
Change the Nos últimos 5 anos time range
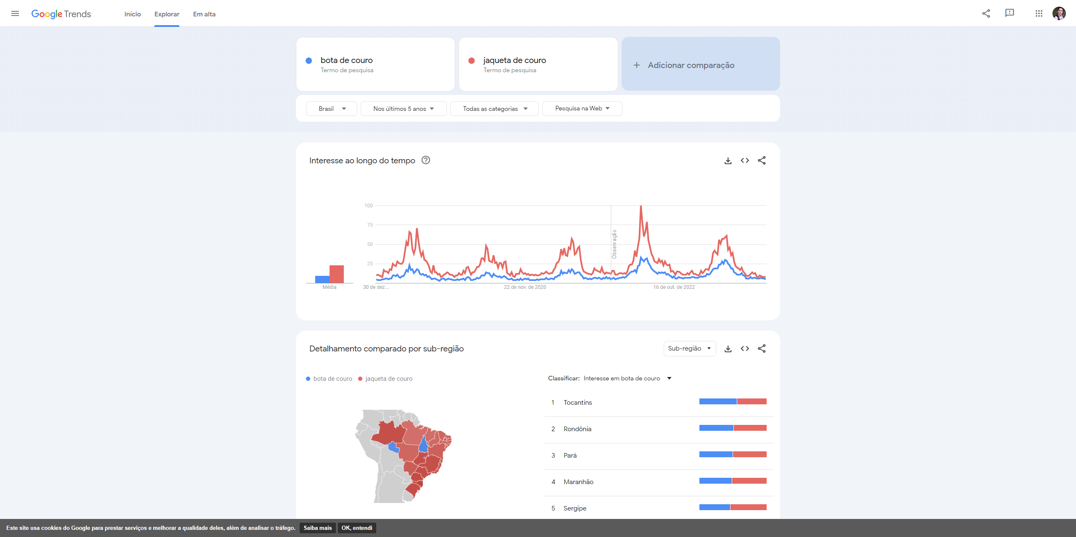click(403, 108)
